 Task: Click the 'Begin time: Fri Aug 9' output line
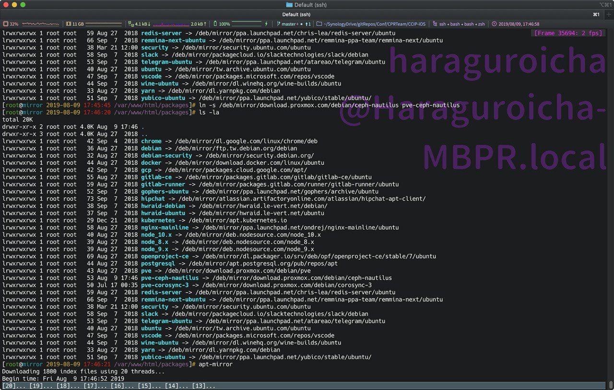[x=63, y=379]
